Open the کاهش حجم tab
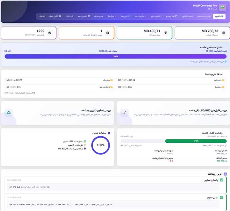This screenshot has width=230, height=211. click(x=84, y=16)
